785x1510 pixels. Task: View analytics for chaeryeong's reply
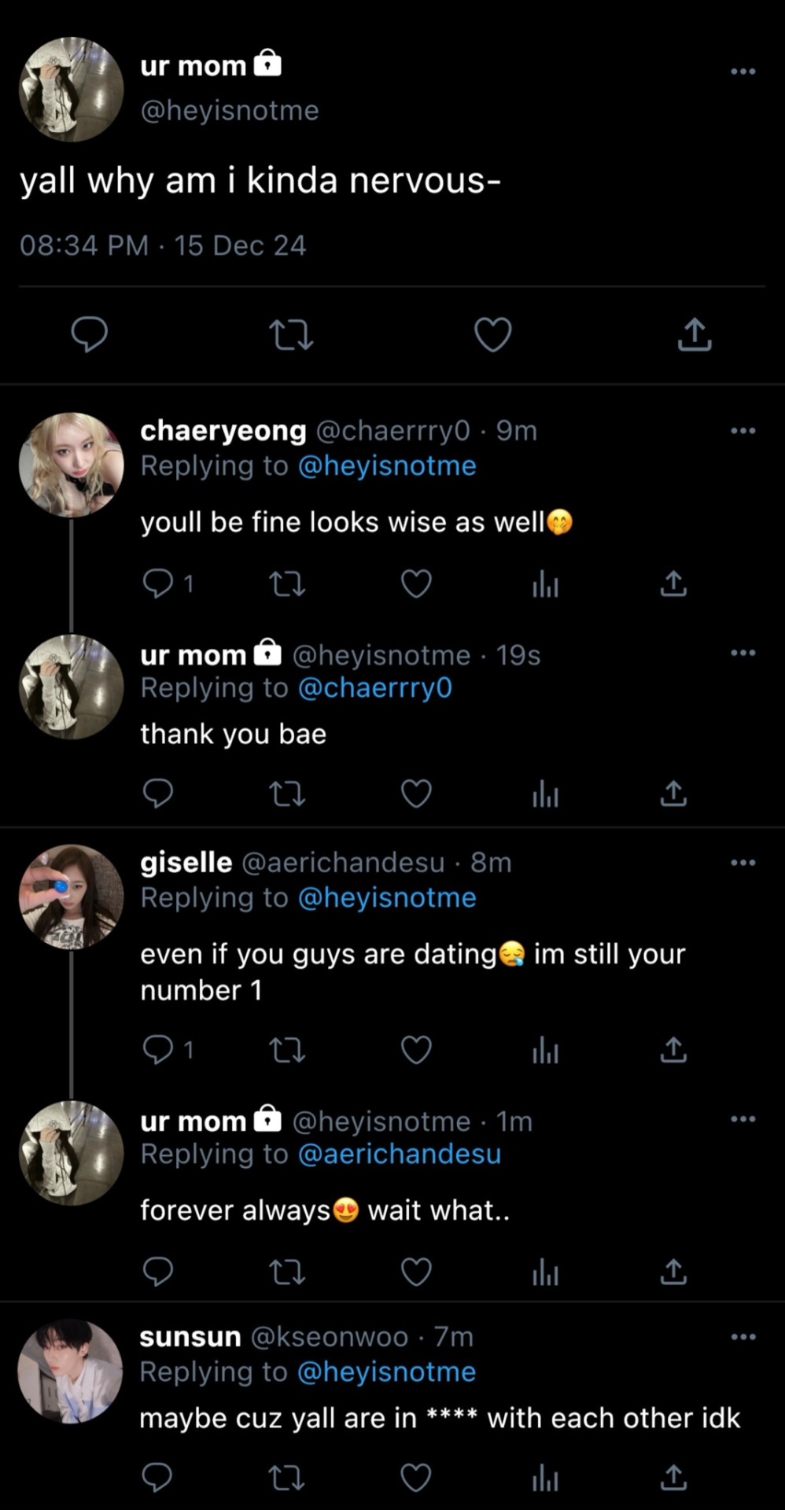coord(545,584)
